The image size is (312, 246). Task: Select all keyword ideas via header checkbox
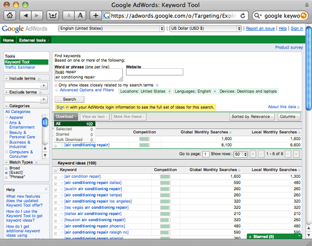[x=56, y=170]
